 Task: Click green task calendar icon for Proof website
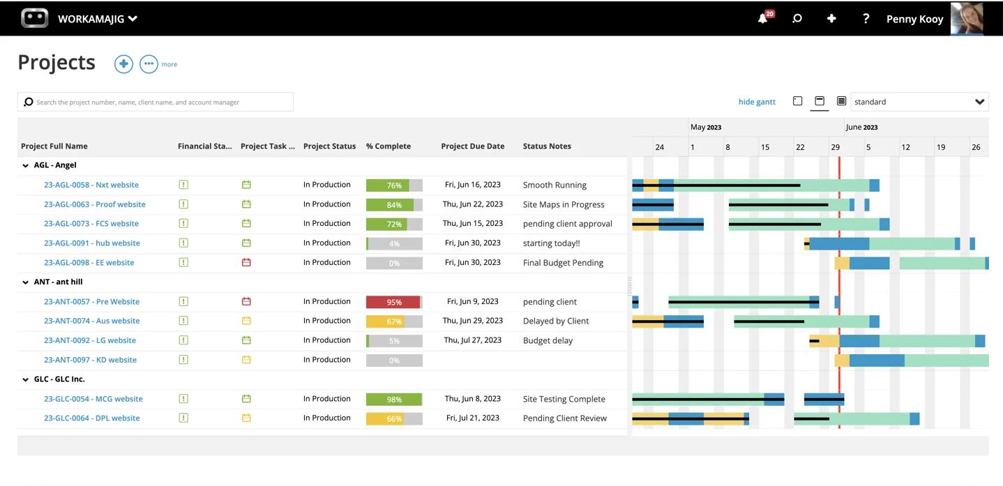246,204
